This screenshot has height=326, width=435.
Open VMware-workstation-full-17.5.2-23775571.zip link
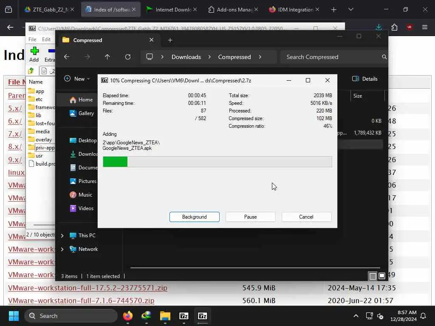click(88, 288)
